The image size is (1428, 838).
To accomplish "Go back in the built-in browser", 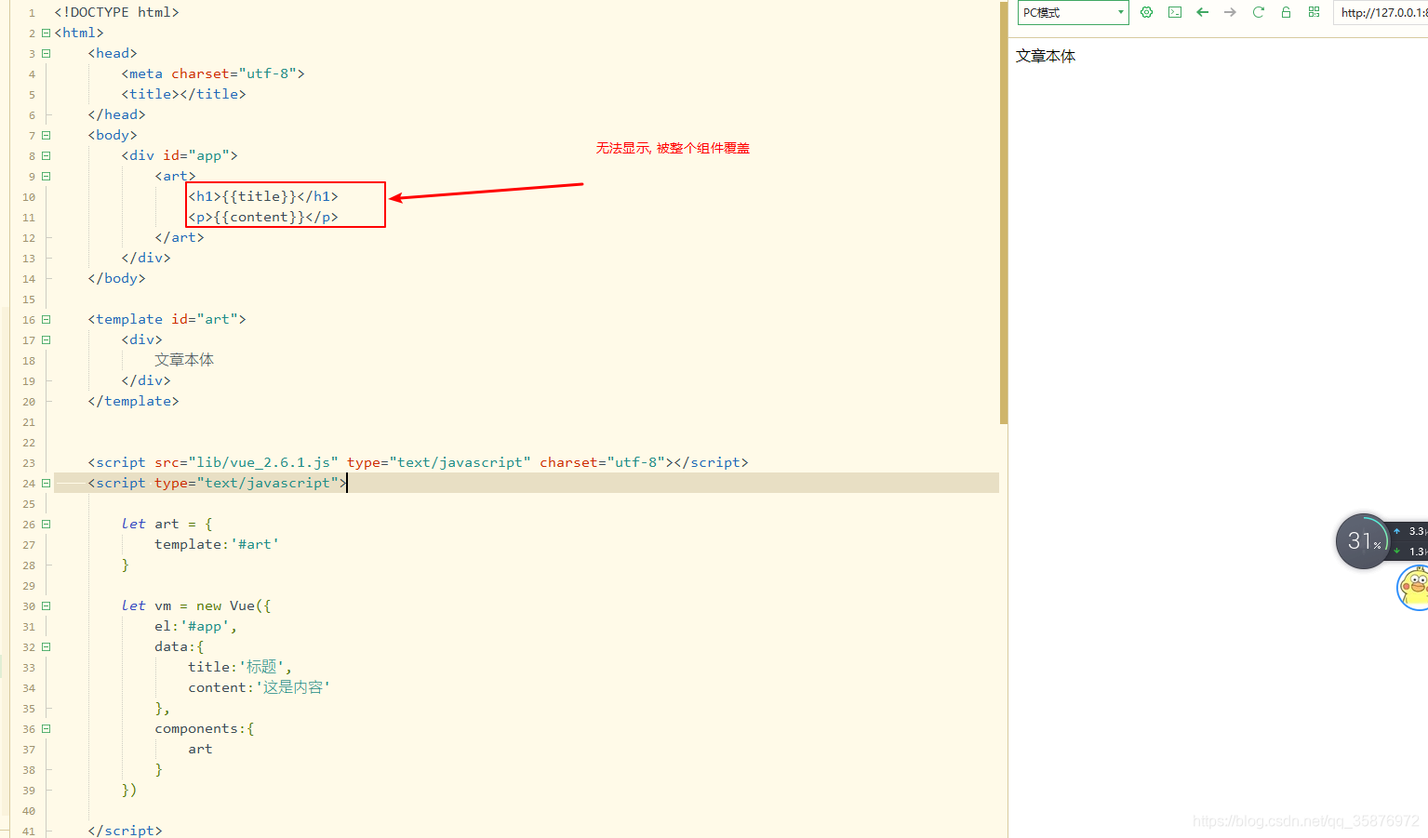I will pyautogui.click(x=1202, y=12).
